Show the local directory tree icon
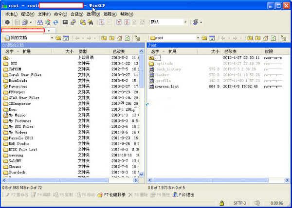 click(137, 38)
